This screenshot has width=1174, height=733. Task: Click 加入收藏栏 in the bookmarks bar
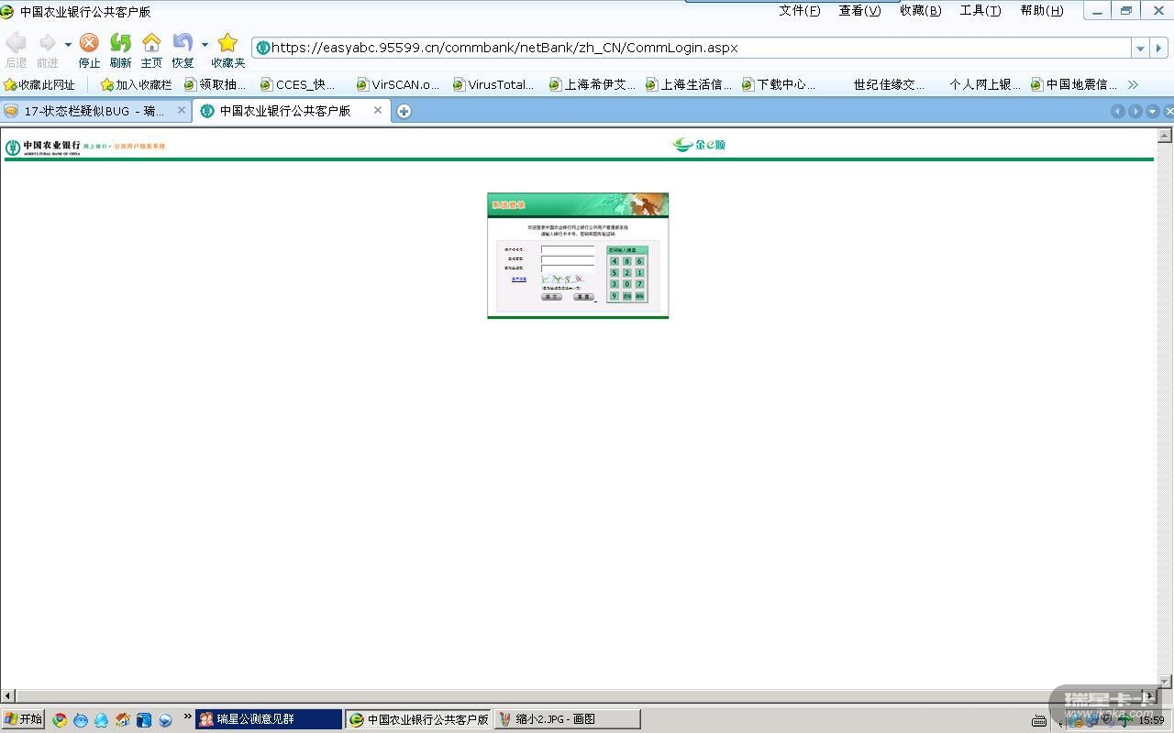136,84
